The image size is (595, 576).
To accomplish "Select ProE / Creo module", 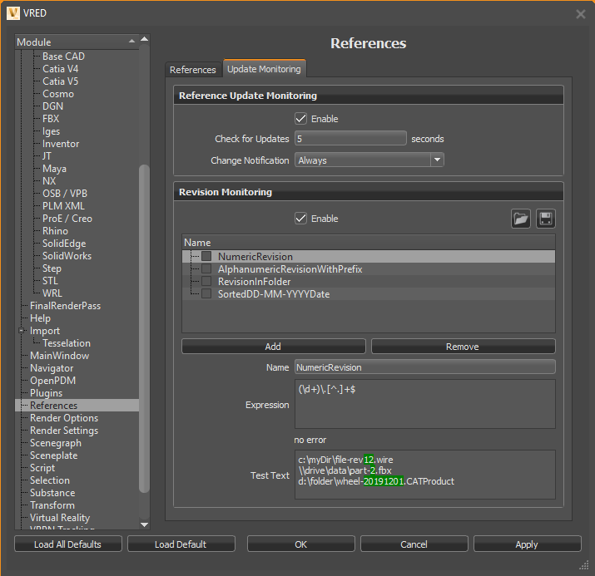I will 67,219.
